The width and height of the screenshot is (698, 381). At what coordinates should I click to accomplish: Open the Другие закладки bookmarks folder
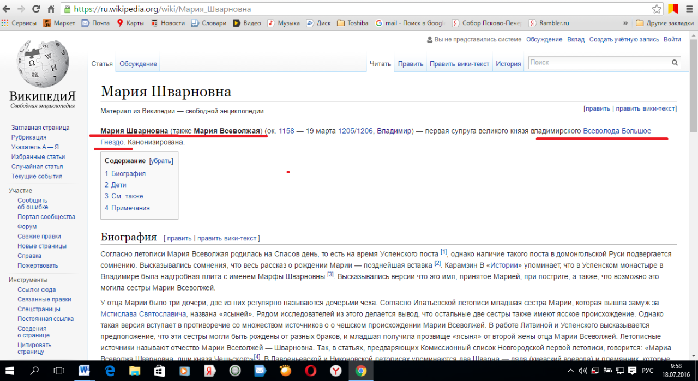pos(665,23)
